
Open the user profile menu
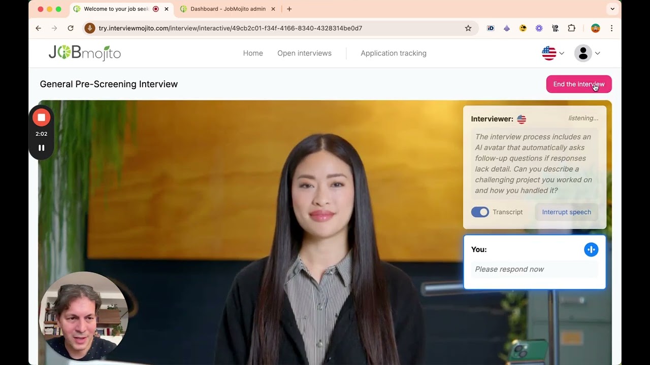587,53
